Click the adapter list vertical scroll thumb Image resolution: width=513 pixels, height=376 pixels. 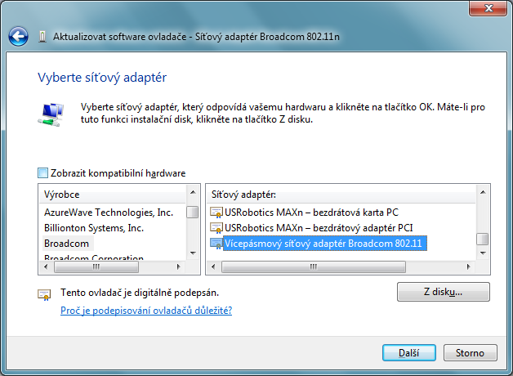click(x=483, y=239)
